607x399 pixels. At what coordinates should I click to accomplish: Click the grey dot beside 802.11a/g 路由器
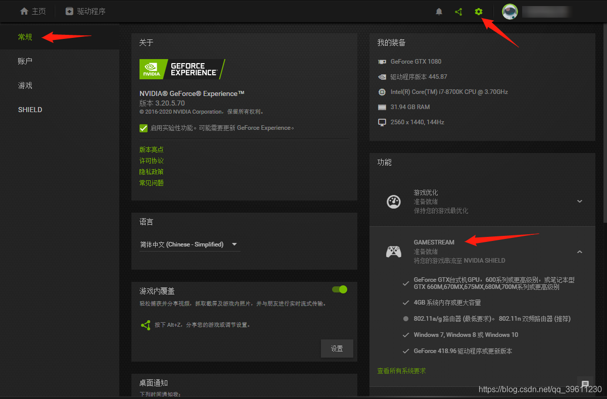(405, 319)
